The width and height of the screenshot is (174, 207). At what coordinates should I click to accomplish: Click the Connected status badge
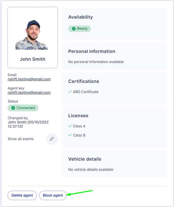pos(23,108)
